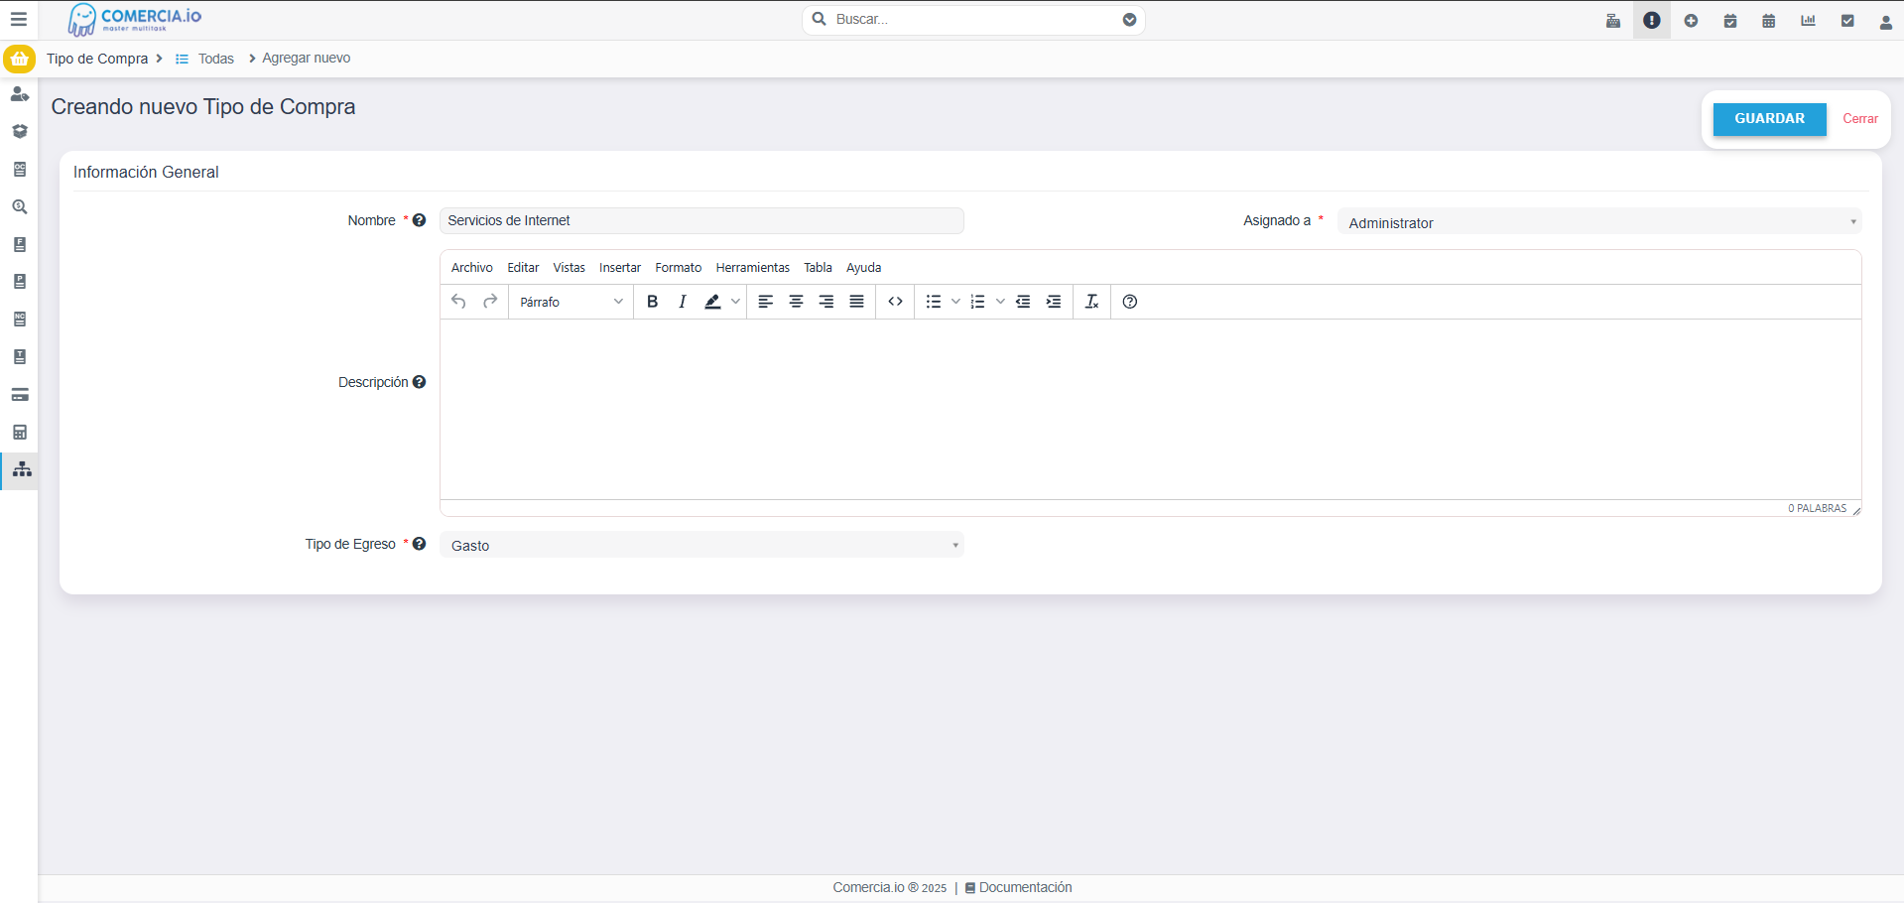Click the Cerrar link
This screenshot has width=1904, height=903.
(x=1860, y=118)
